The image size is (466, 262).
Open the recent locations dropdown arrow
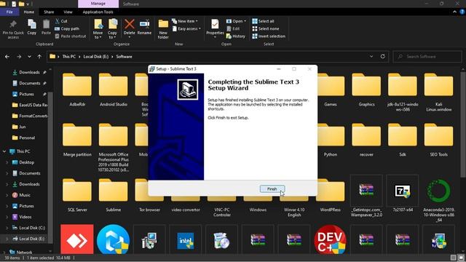click(x=29, y=57)
